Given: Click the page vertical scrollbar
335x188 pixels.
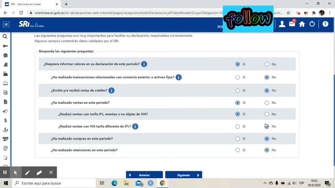Looking at the screenshot, I should coord(334,121).
